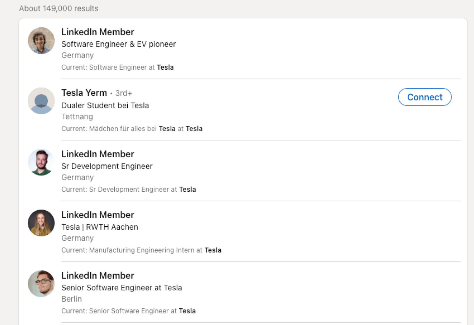The width and height of the screenshot is (474, 325).
Task: Click 'Germany' under Sr Development Engineer
Action: coord(78,177)
